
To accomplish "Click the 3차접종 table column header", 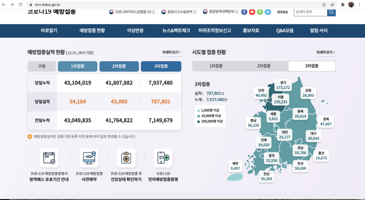I will click(161, 67).
